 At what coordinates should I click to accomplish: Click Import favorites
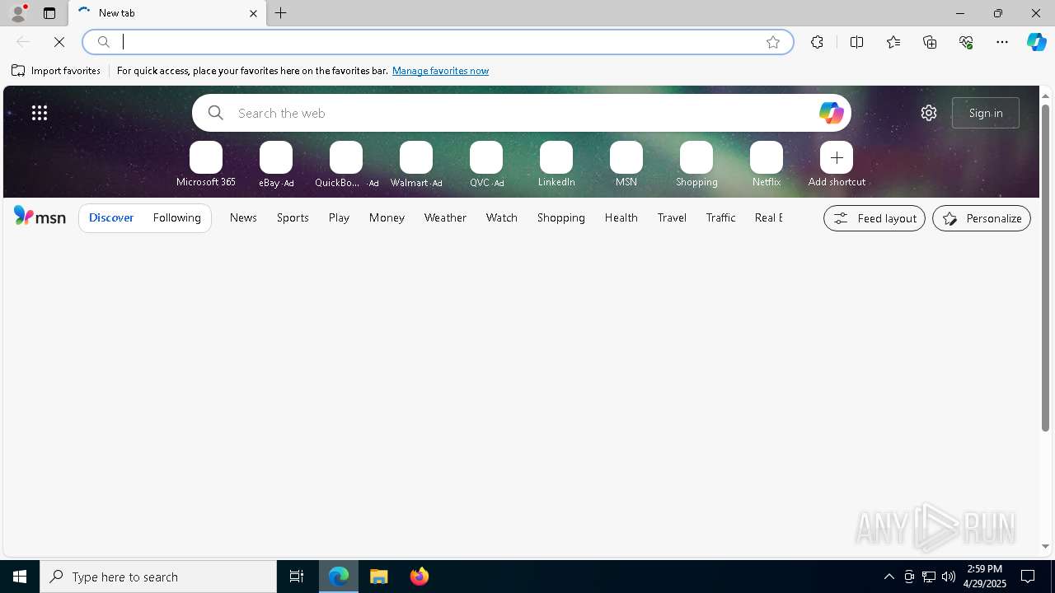pos(56,71)
